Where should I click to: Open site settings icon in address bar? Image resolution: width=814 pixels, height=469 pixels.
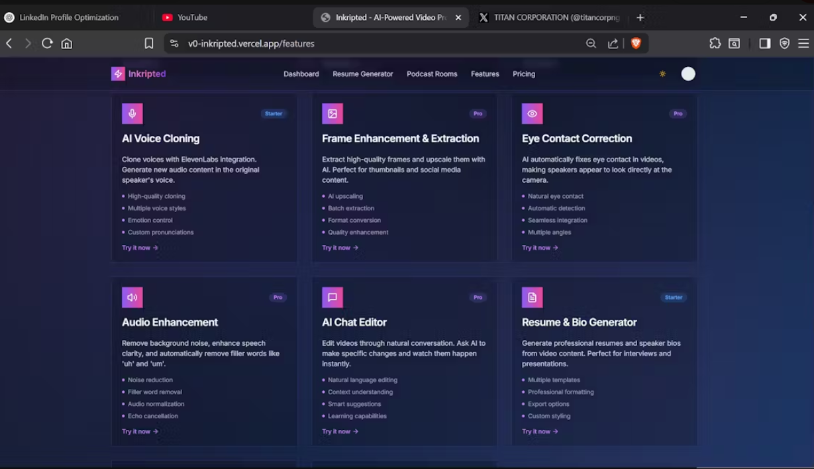pyautogui.click(x=174, y=44)
